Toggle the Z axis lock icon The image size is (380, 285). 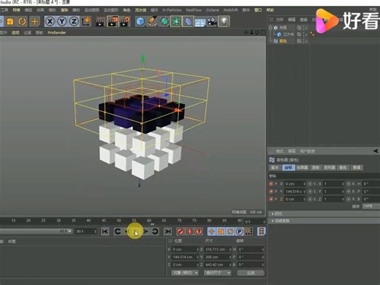(x=74, y=21)
